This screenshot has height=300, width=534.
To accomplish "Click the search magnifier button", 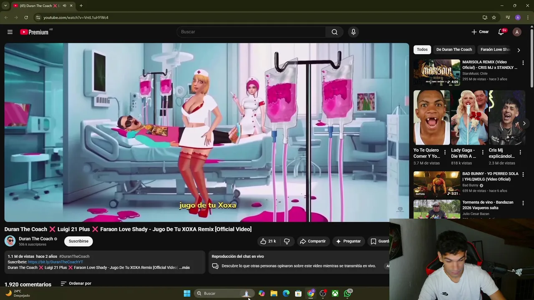I will [335, 32].
